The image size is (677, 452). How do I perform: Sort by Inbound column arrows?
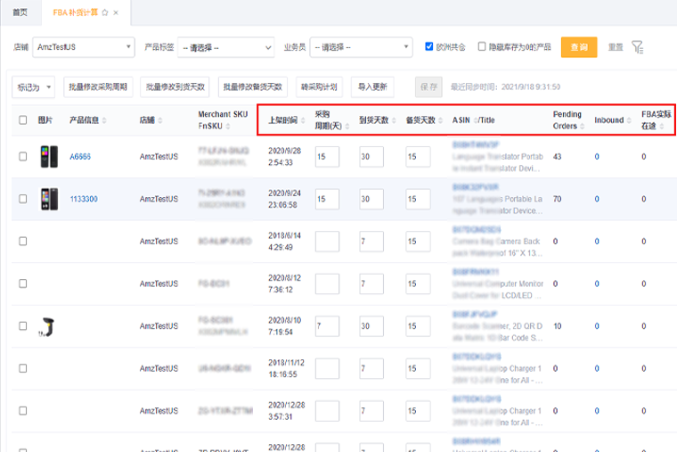coord(630,119)
